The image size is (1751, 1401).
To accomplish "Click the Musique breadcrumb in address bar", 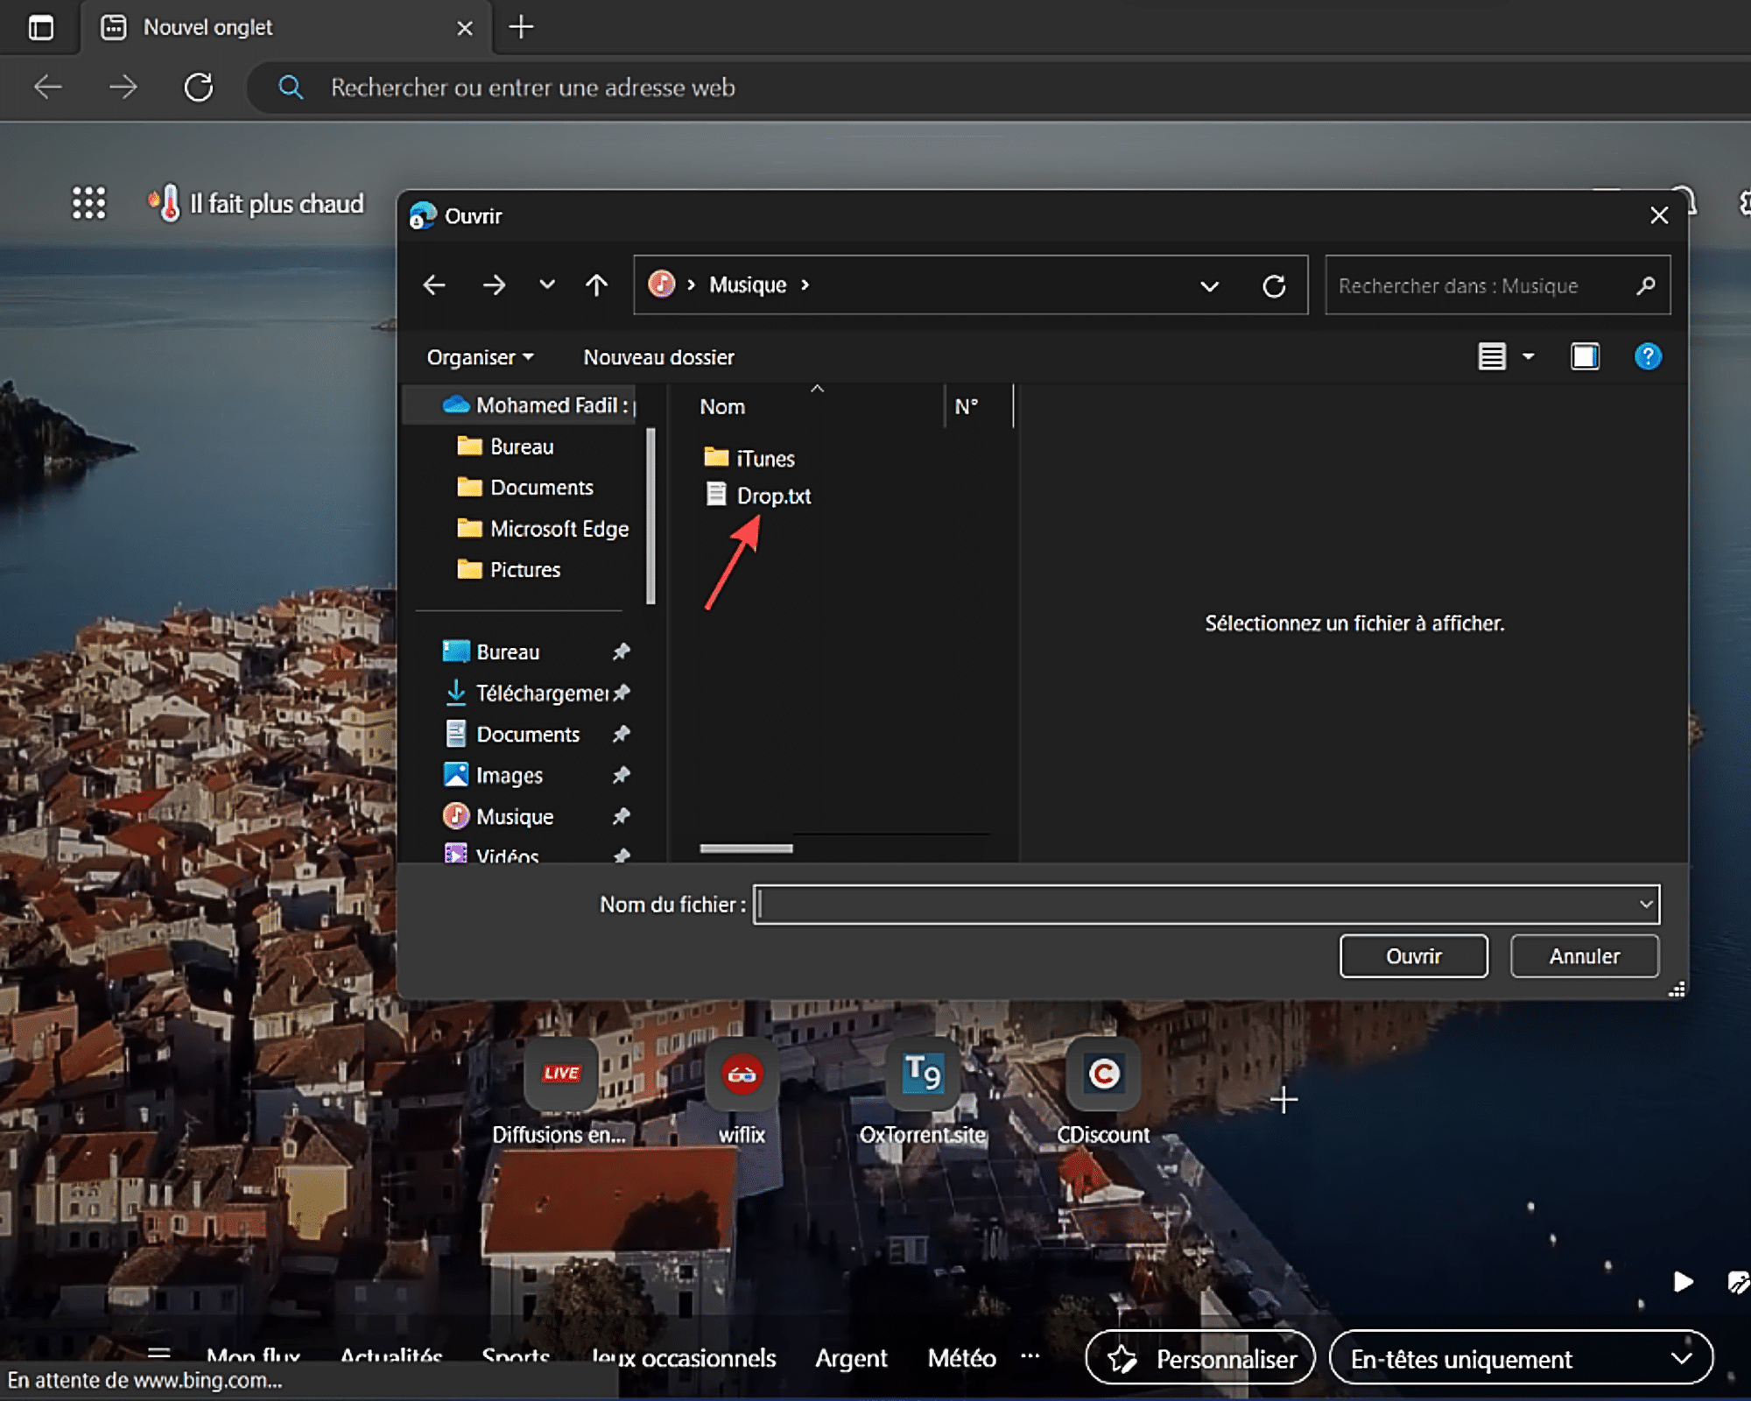I will [748, 285].
